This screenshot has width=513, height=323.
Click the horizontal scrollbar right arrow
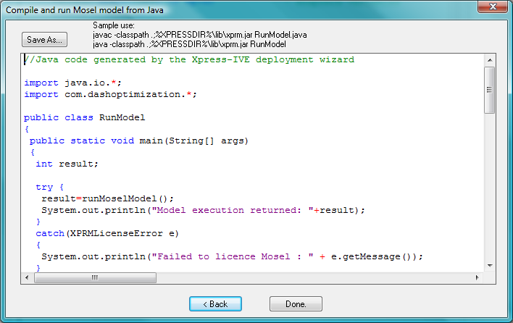click(x=477, y=277)
